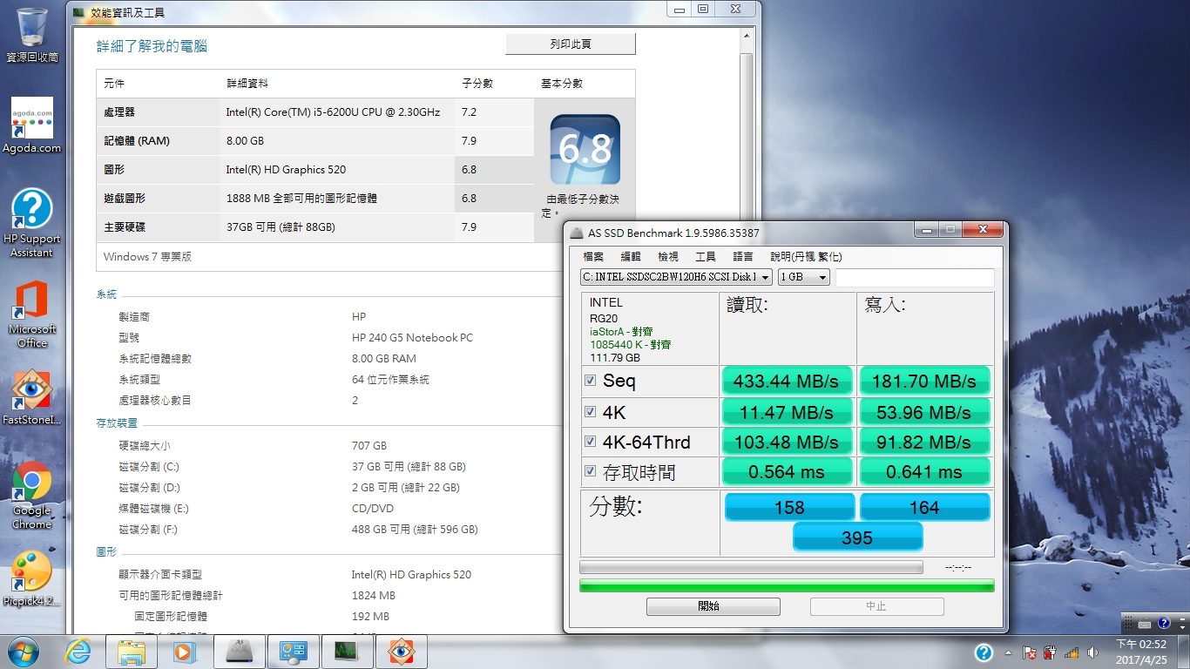
Task: Click the Show Desktop button at taskbar end
Action: 1184,652
